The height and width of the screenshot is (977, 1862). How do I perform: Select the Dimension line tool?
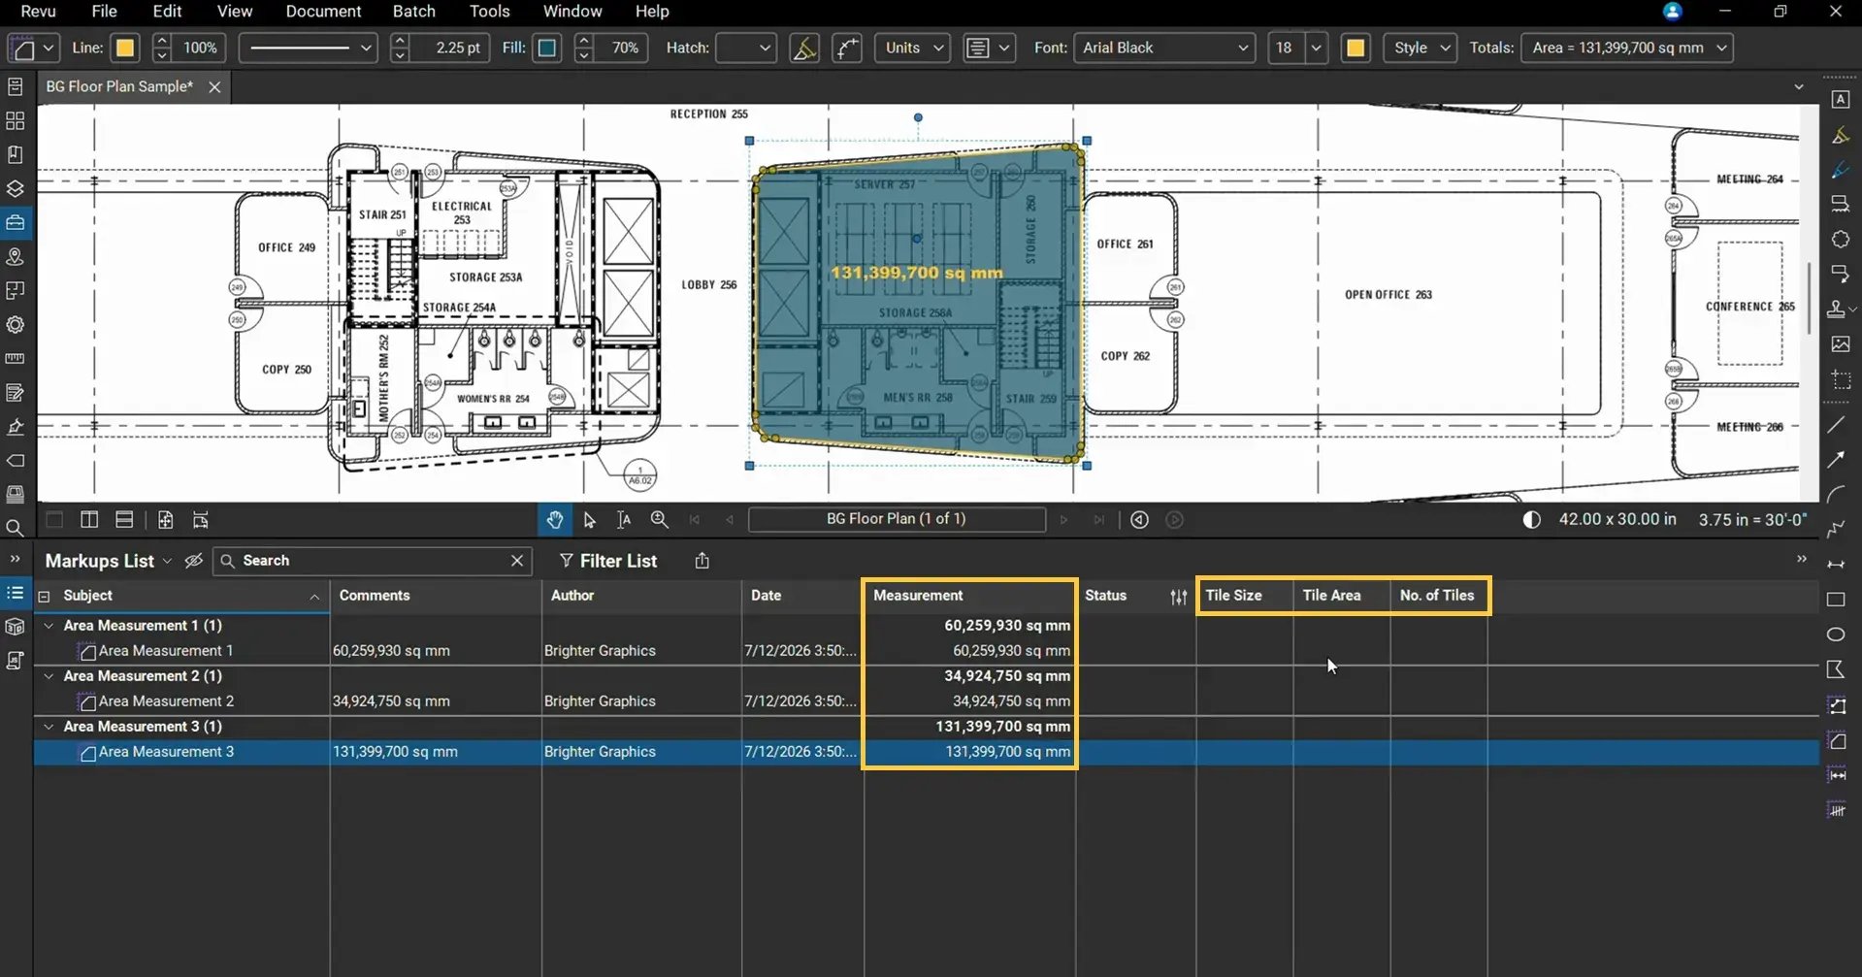(x=1836, y=565)
